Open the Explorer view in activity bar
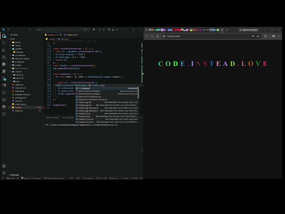 (4, 36)
